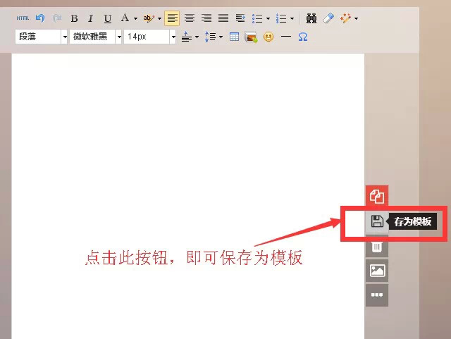Apply text highlight background color

point(149,18)
